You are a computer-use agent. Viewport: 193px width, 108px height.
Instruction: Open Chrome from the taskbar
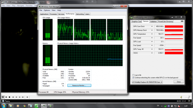24,106
